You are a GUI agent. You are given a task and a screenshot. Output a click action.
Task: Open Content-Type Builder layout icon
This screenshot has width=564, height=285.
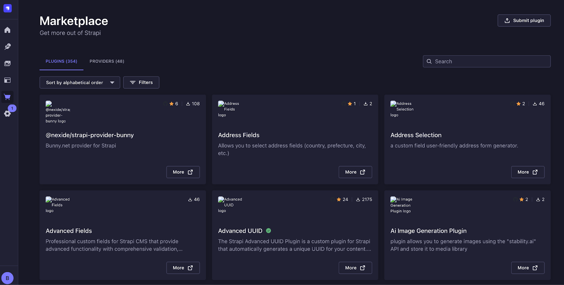coord(7,80)
